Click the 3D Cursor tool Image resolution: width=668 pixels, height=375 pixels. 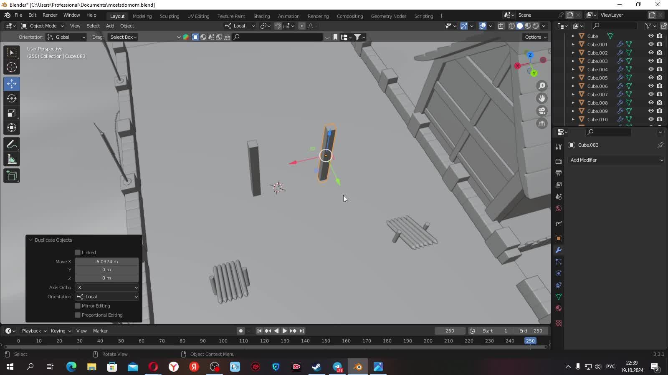(x=12, y=67)
